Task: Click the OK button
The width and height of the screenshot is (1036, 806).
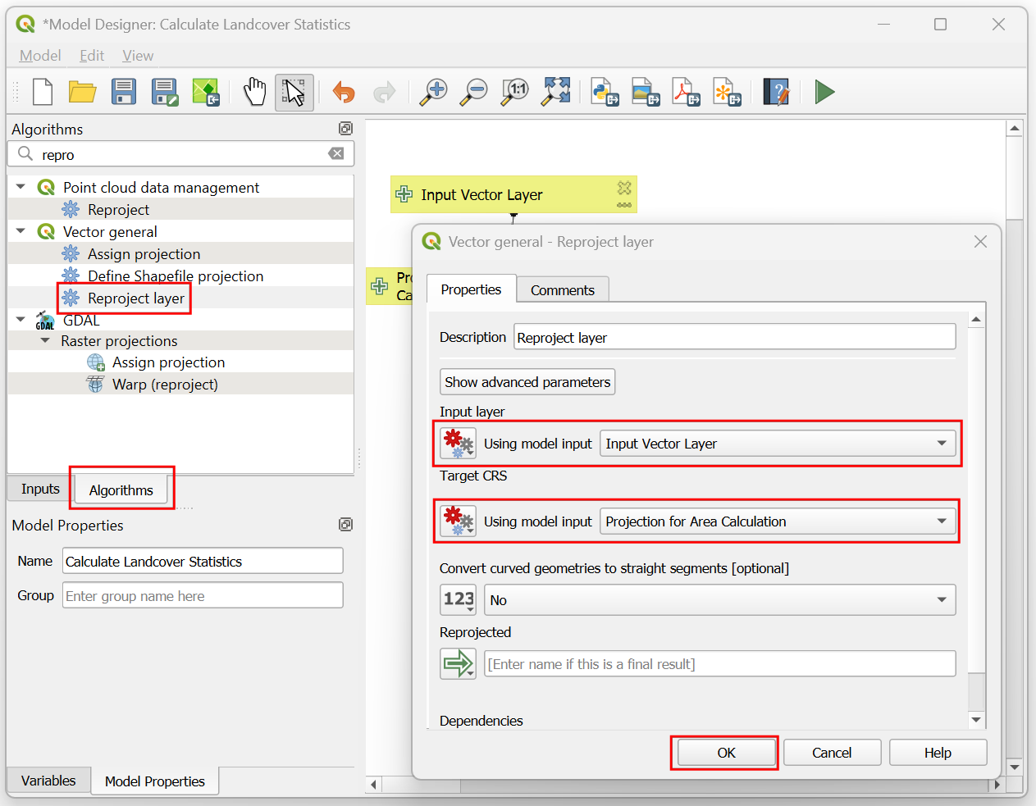Action: click(x=726, y=753)
